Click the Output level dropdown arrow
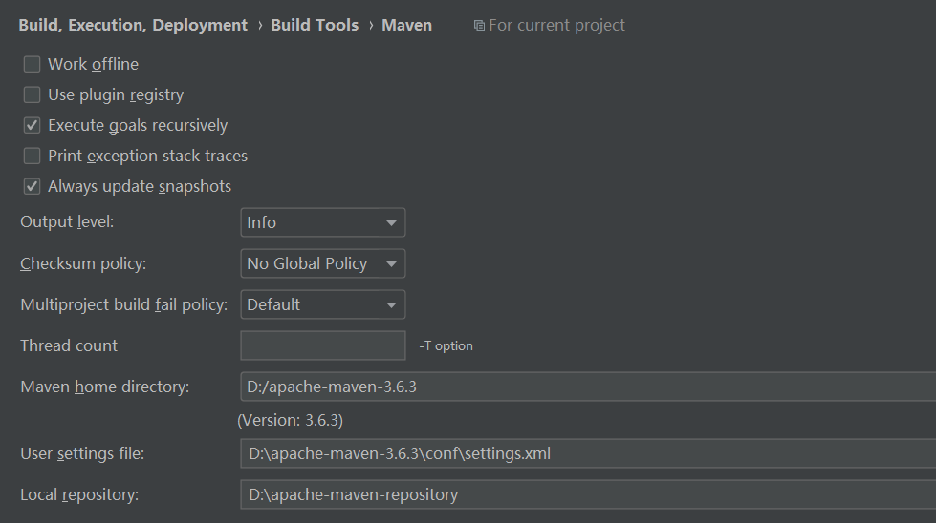The width and height of the screenshot is (936, 523). point(391,222)
